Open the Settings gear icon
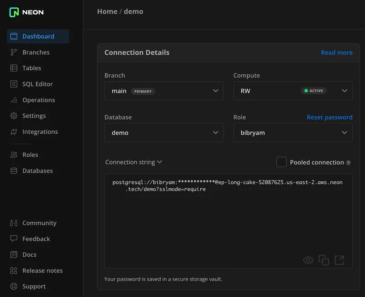This screenshot has width=365, height=297. [14, 116]
